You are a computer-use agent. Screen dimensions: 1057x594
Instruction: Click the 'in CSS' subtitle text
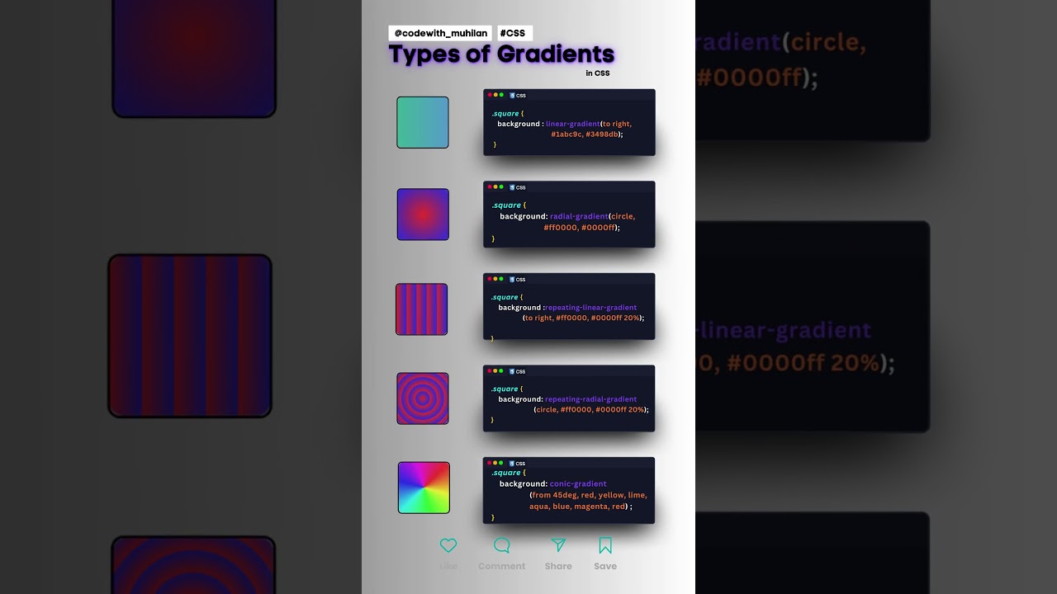coord(598,73)
